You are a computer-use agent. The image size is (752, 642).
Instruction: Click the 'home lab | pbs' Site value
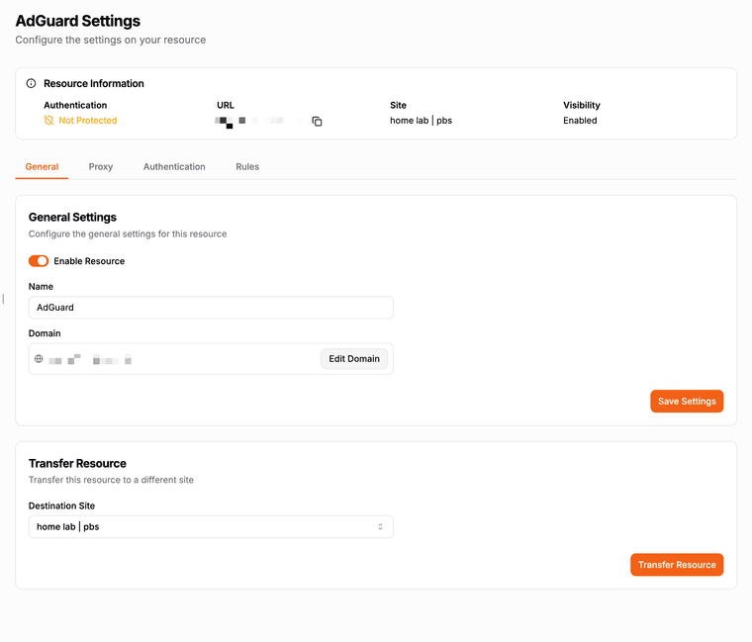point(422,121)
